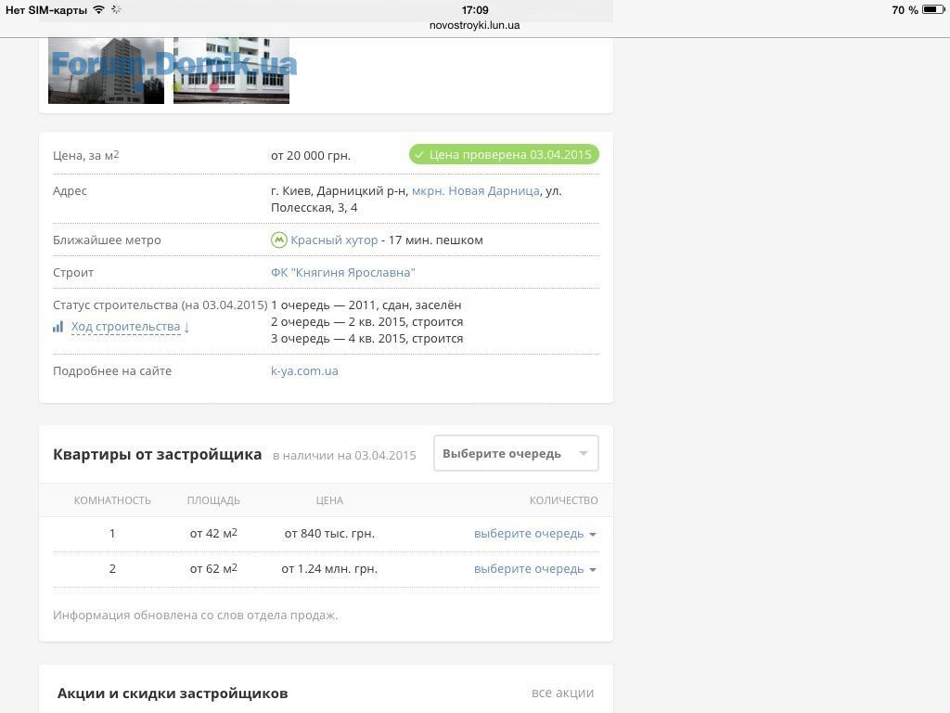Select the в наличии на 03.04.2015 text
Image resolution: width=950 pixels, height=713 pixels.
pyautogui.click(x=344, y=456)
